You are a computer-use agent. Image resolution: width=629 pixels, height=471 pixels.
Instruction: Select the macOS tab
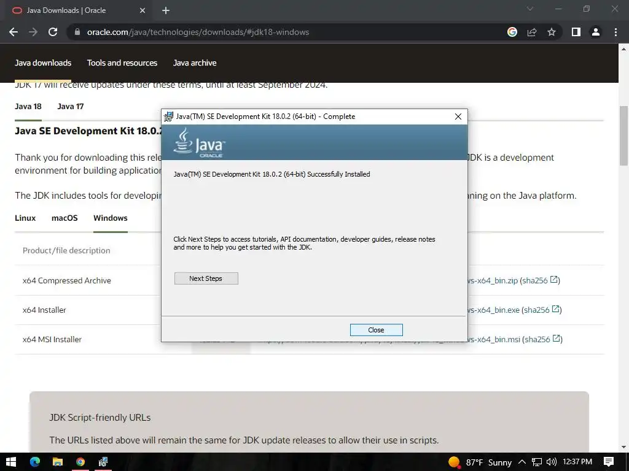(64, 218)
